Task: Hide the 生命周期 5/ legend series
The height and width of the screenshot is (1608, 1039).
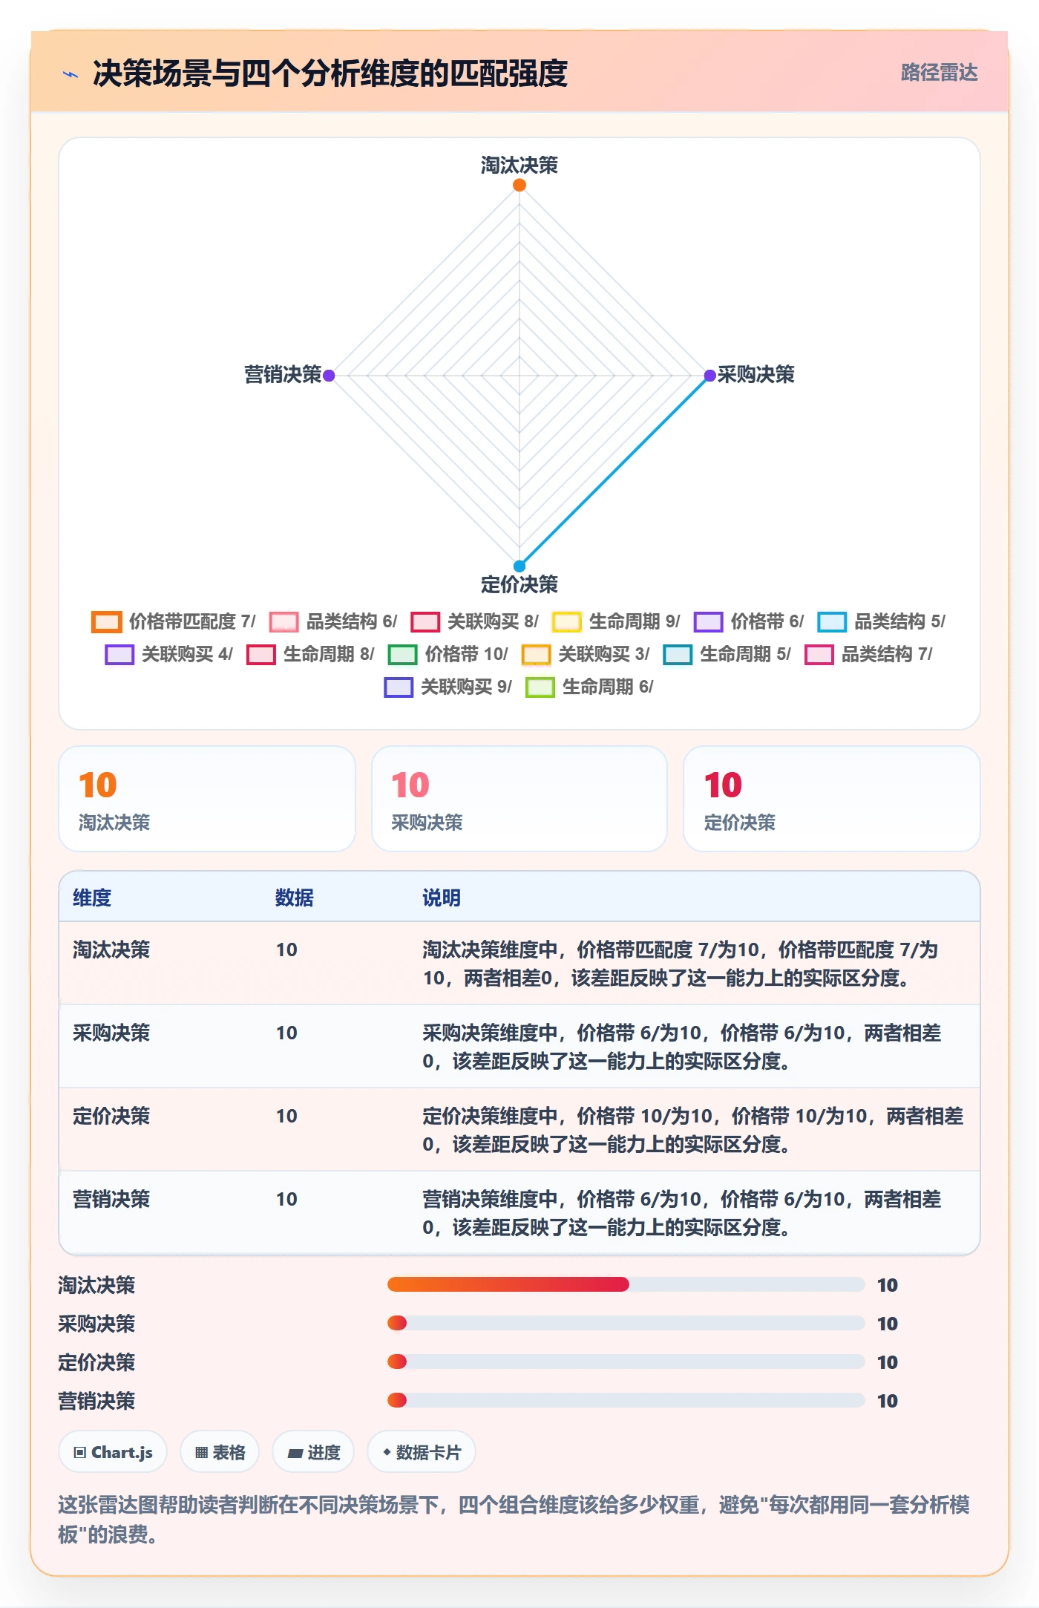Action: tap(727, 654)
